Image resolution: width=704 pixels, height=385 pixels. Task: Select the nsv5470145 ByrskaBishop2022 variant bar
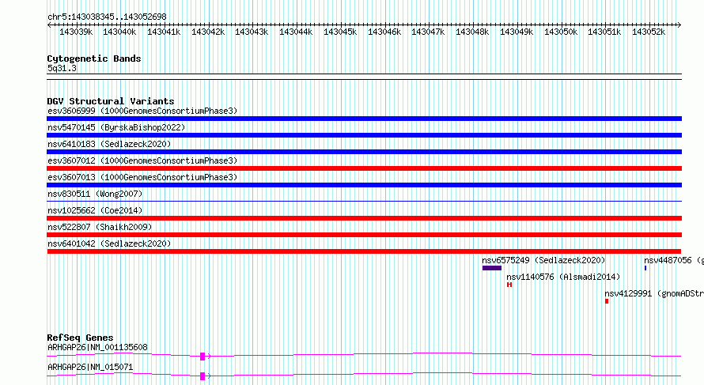coord(364,135)
